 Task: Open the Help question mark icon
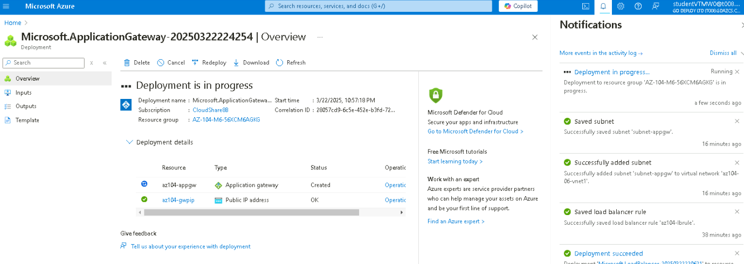click(638, 6)
